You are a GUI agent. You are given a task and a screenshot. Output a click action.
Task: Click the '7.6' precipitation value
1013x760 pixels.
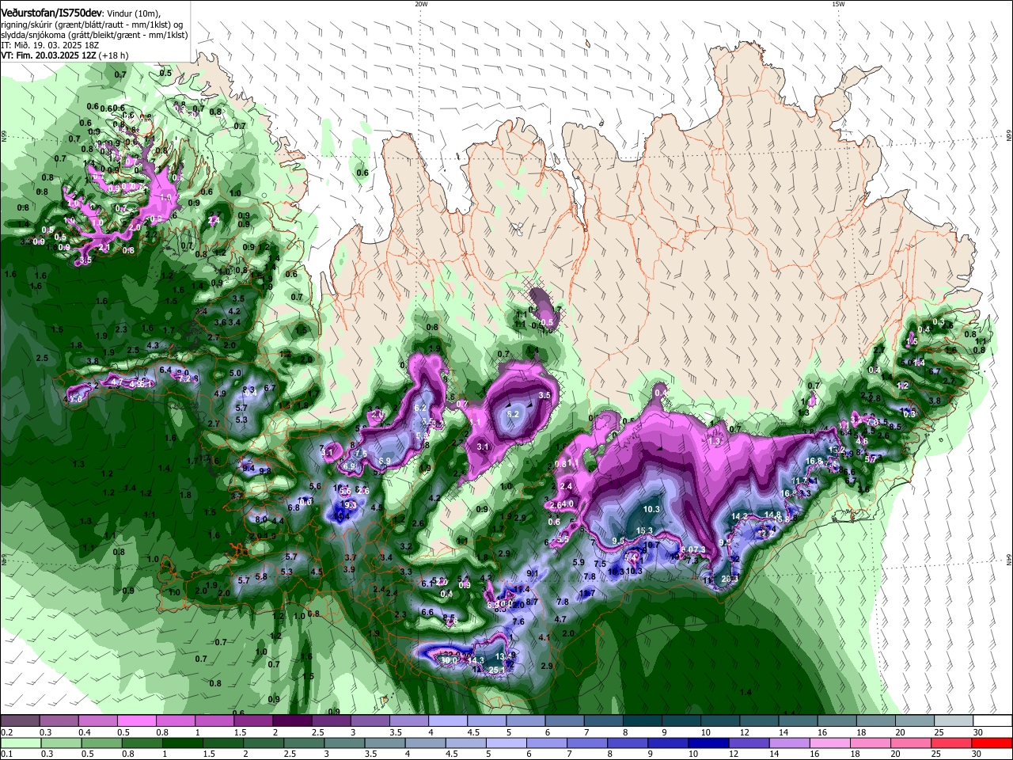[x=518, y=622]
